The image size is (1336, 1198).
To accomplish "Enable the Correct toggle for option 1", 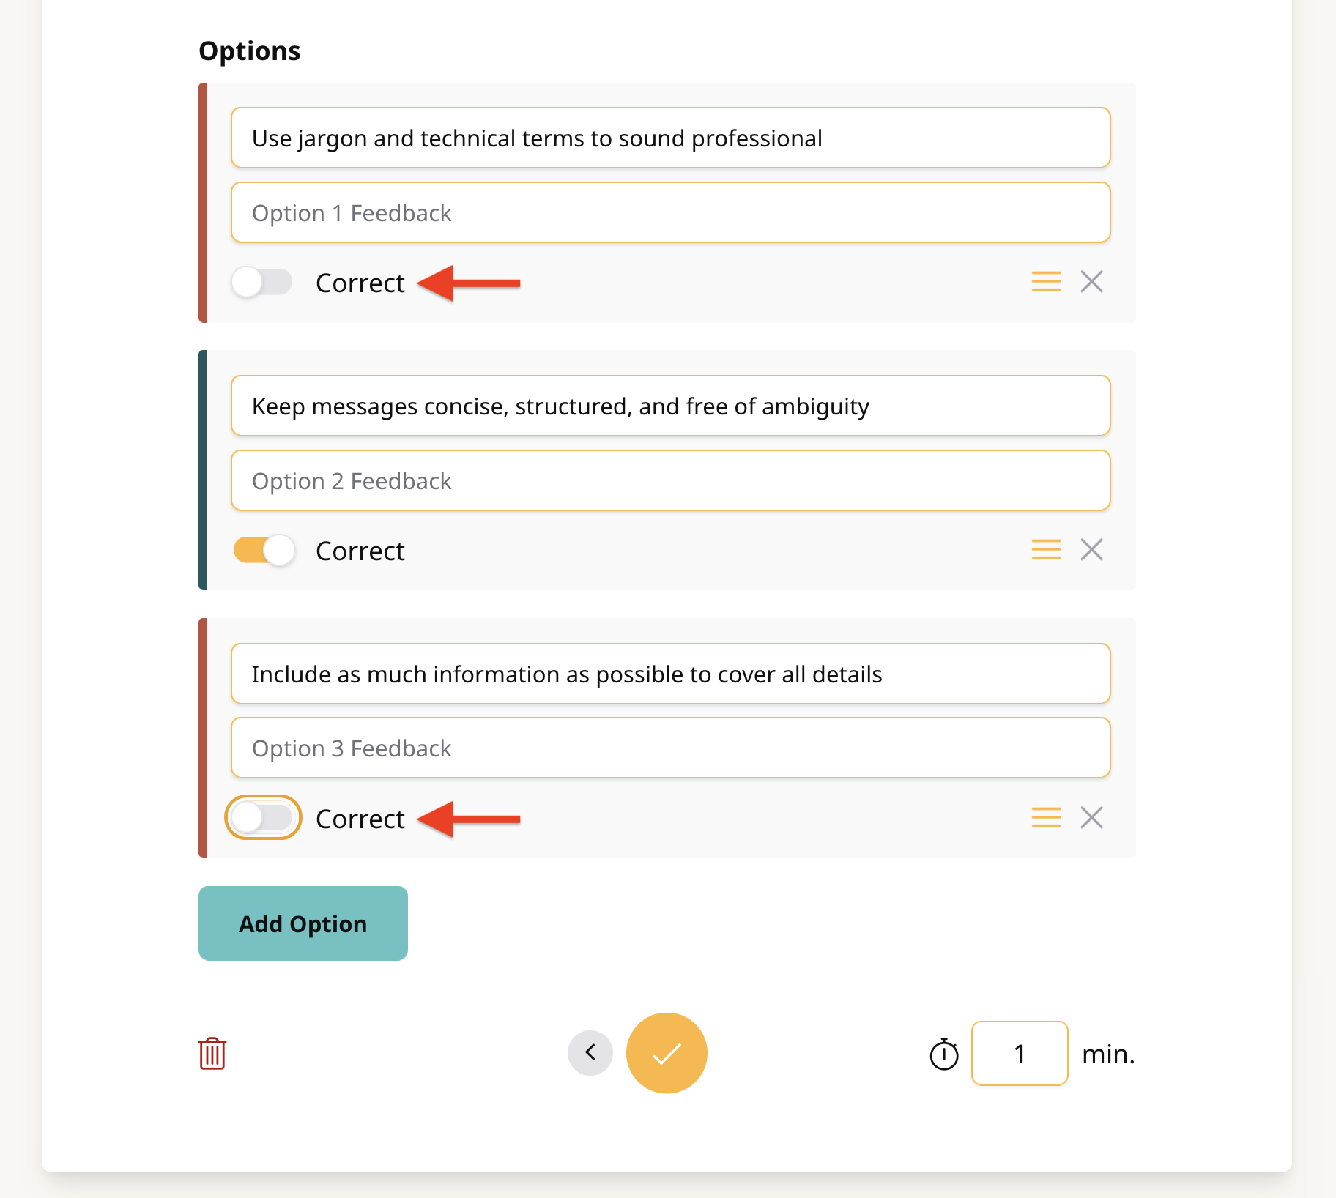I will click(x=262, y=282).
